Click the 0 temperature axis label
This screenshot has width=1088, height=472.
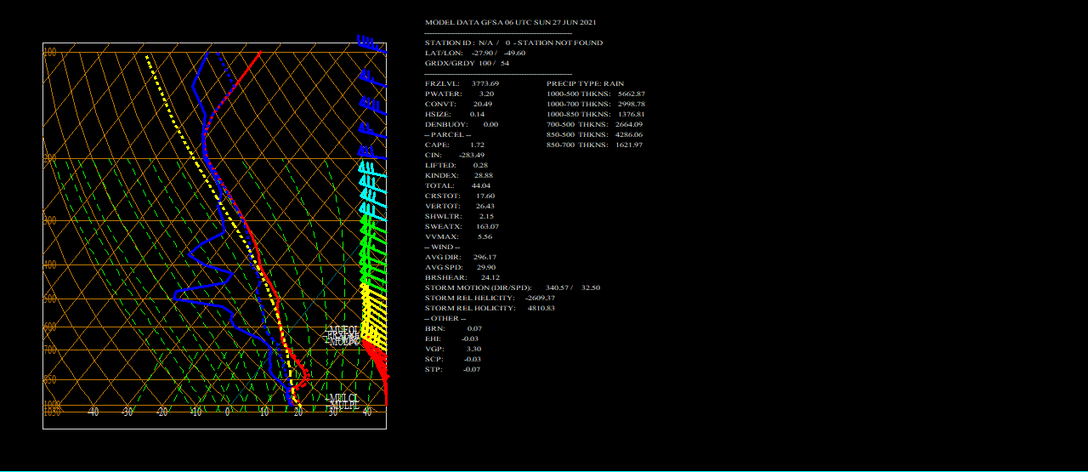tap(227, 412)
